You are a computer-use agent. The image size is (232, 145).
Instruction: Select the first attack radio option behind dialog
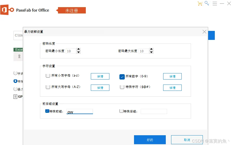pos(15,73)
